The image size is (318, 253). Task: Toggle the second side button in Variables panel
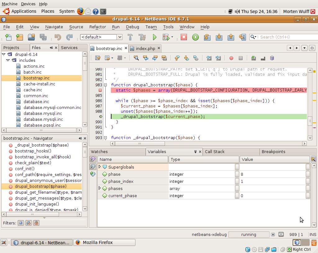pyautogui.click(x=93, y=167)
